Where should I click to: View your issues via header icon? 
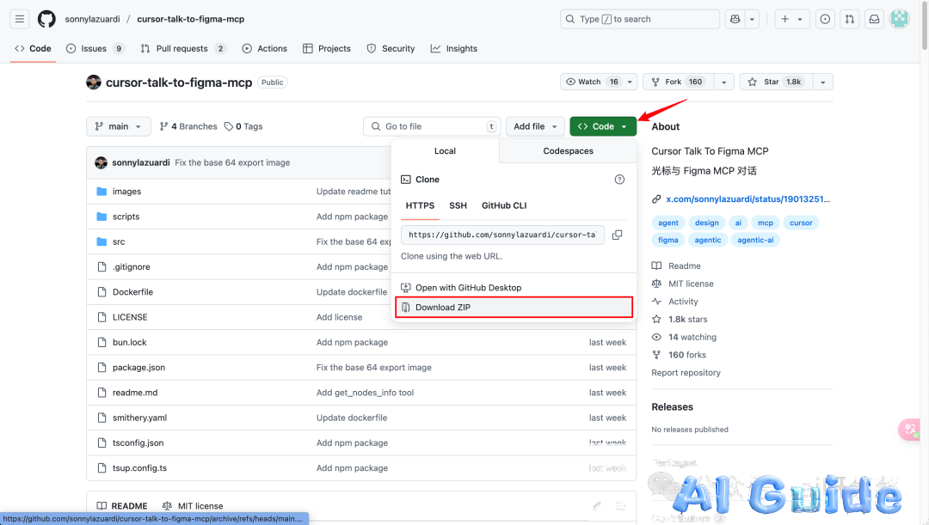(x=825, y=19)
